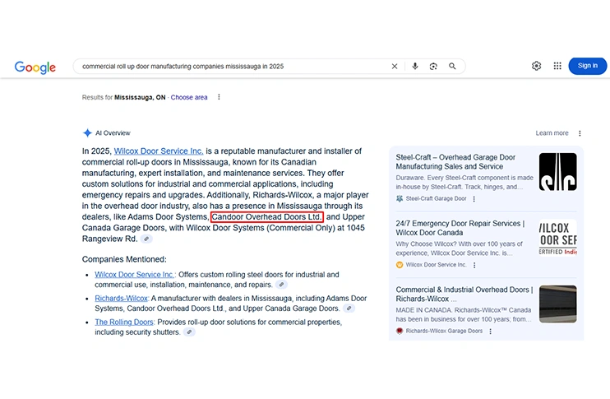Open the Richards-Wilcox company link
The height and width of the screenshot is (399, 610).
[x=121, y=298]
